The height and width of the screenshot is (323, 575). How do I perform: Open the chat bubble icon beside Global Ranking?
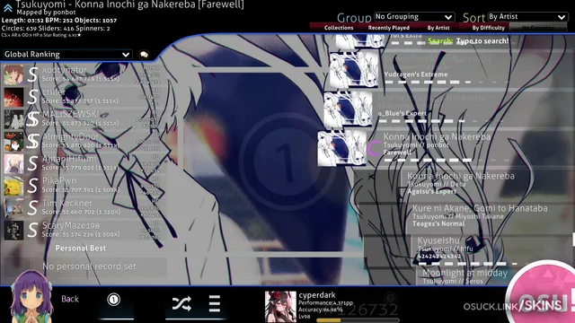pos(144,55)
